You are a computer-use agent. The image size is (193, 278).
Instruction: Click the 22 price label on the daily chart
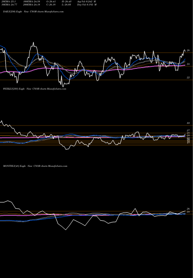(188, 78)
